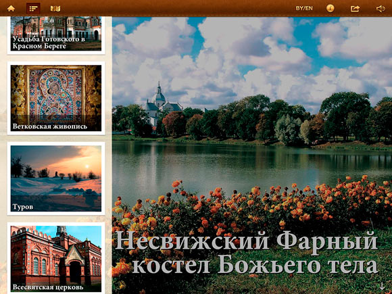Click the Усадьба Готовского caption text
The width and height of the screenshot is (392, 294).
click(x=49, y=43)
